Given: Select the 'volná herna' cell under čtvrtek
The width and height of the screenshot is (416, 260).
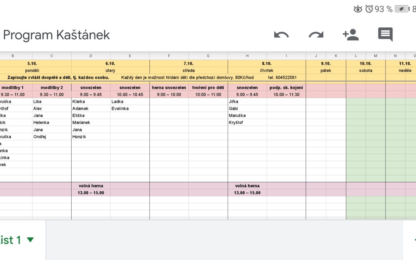Looking at the screenshot, I should [x=247, y=186].
